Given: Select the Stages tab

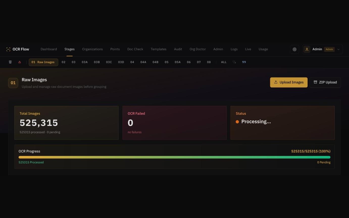Looking at the screenshot, I should pos(69,49).
